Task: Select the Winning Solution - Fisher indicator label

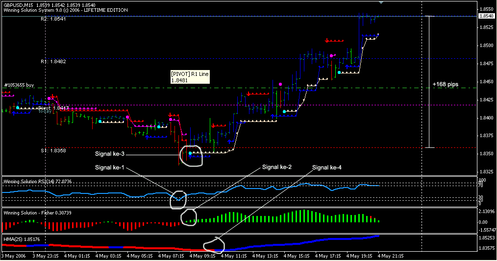Action: tap(37, 213)
